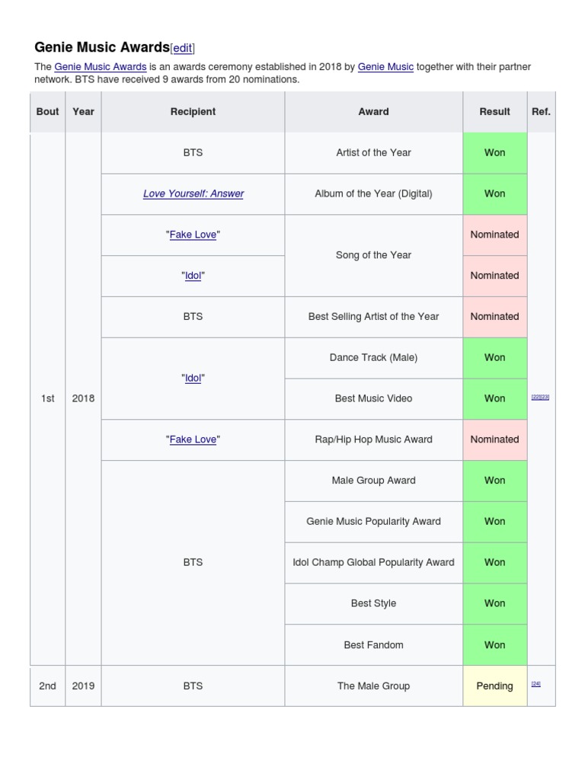The image size is (585, 780).
Task: Select the Best Fandom award cell
Action: (373, 644)
